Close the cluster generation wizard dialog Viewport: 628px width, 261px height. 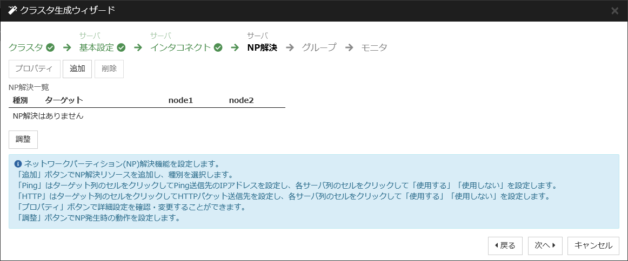tap(614, 11)
